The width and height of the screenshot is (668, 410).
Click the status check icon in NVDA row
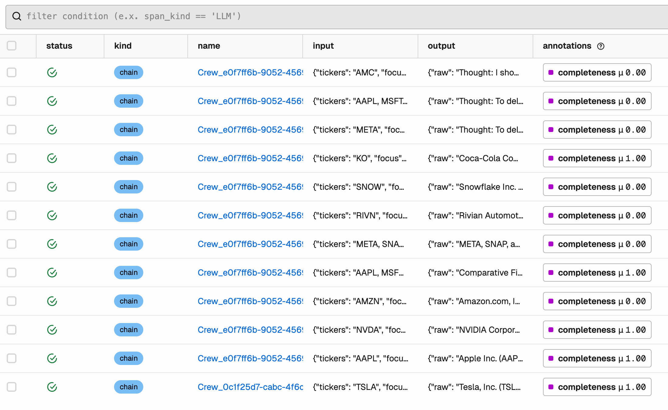(x=52, y=330)
